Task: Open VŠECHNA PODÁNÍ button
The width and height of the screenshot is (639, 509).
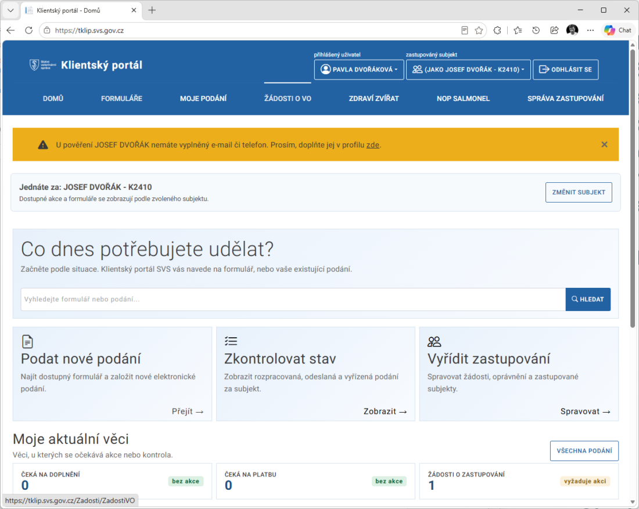Action: click(x=584, y=451)
